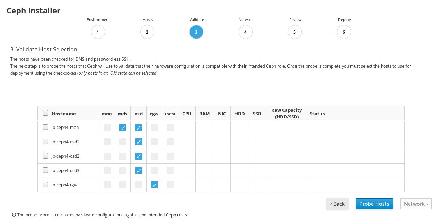Toggle osd role for jb-ceph4-osd3

(139, 171)
